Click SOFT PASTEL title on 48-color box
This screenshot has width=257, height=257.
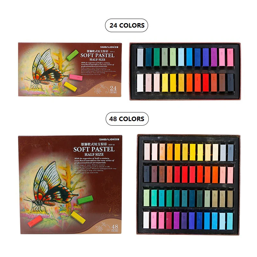(x=94, y=149)
